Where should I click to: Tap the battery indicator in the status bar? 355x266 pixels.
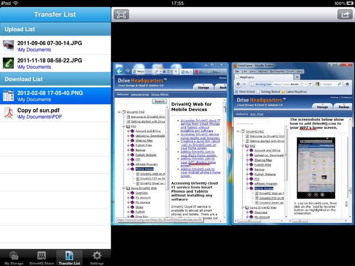point(350,3)
